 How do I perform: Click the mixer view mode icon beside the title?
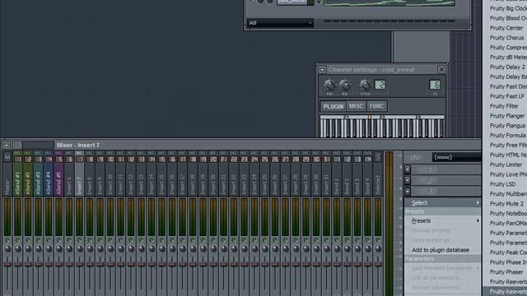pyautogui.click(x=17, y=146)
